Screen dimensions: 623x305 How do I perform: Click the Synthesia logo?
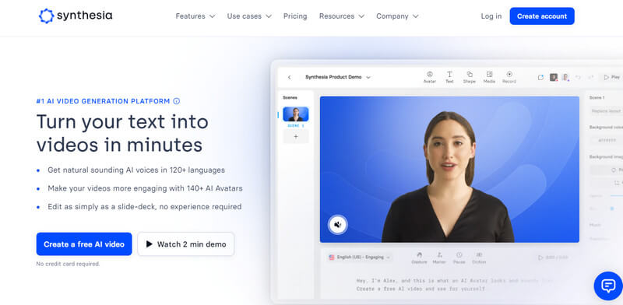[x=76, y=16]
